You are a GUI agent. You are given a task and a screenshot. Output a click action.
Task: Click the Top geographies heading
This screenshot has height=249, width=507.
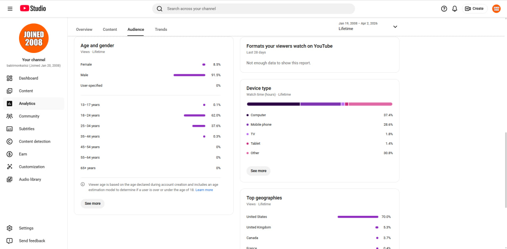click(x=264, y=198)
